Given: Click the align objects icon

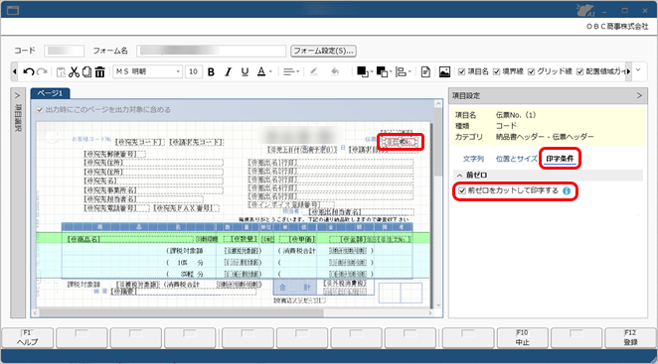Looking at the screenshot, I should click(402, 72).
